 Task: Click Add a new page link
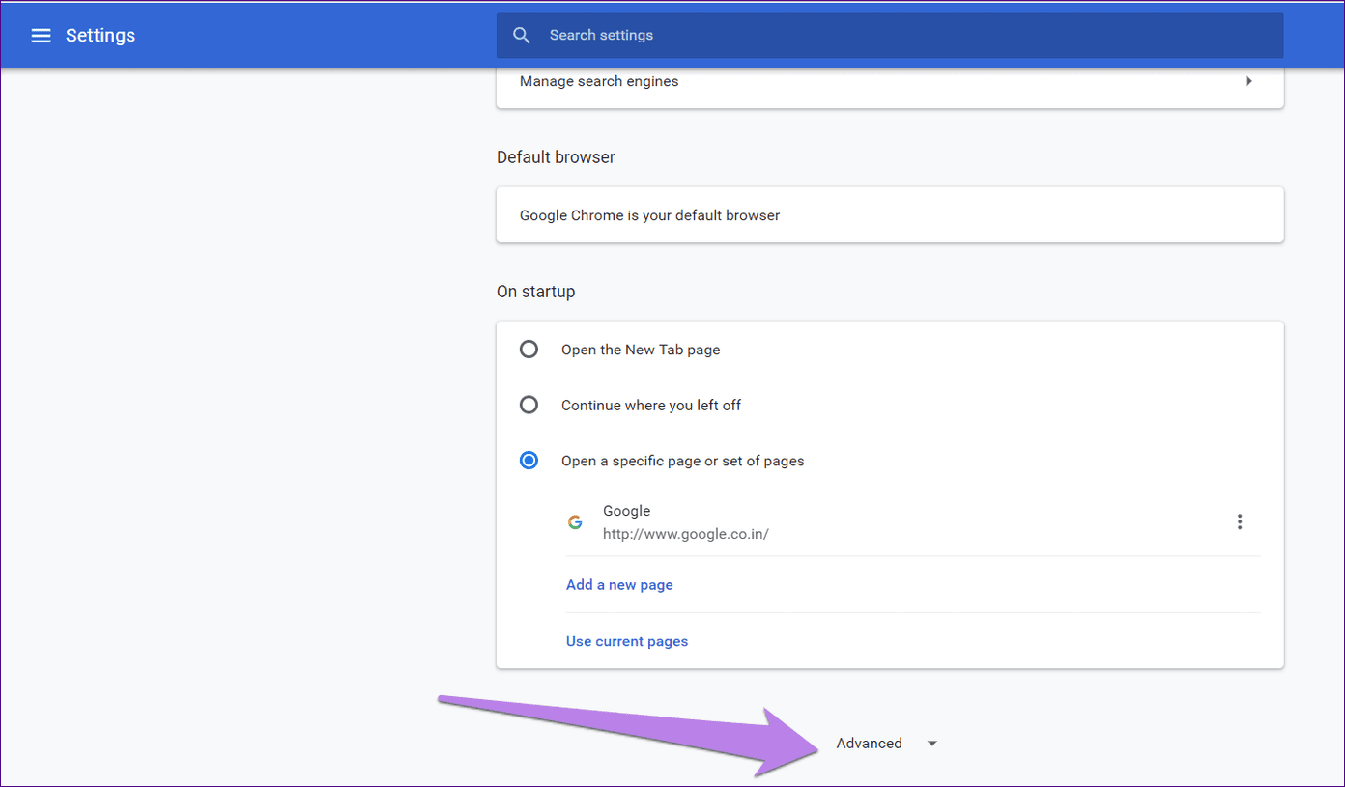click(619, 585)
